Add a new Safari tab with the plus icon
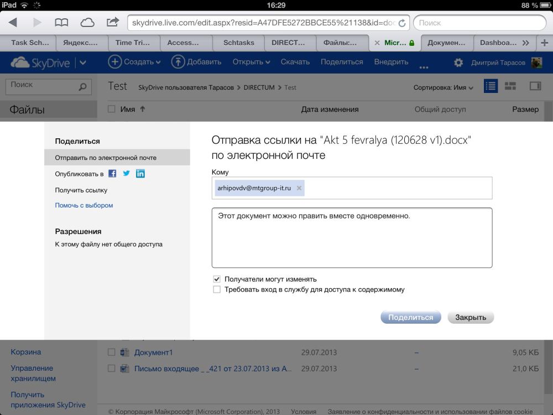Viewport: 553px width, 415px height. (545, 43)
